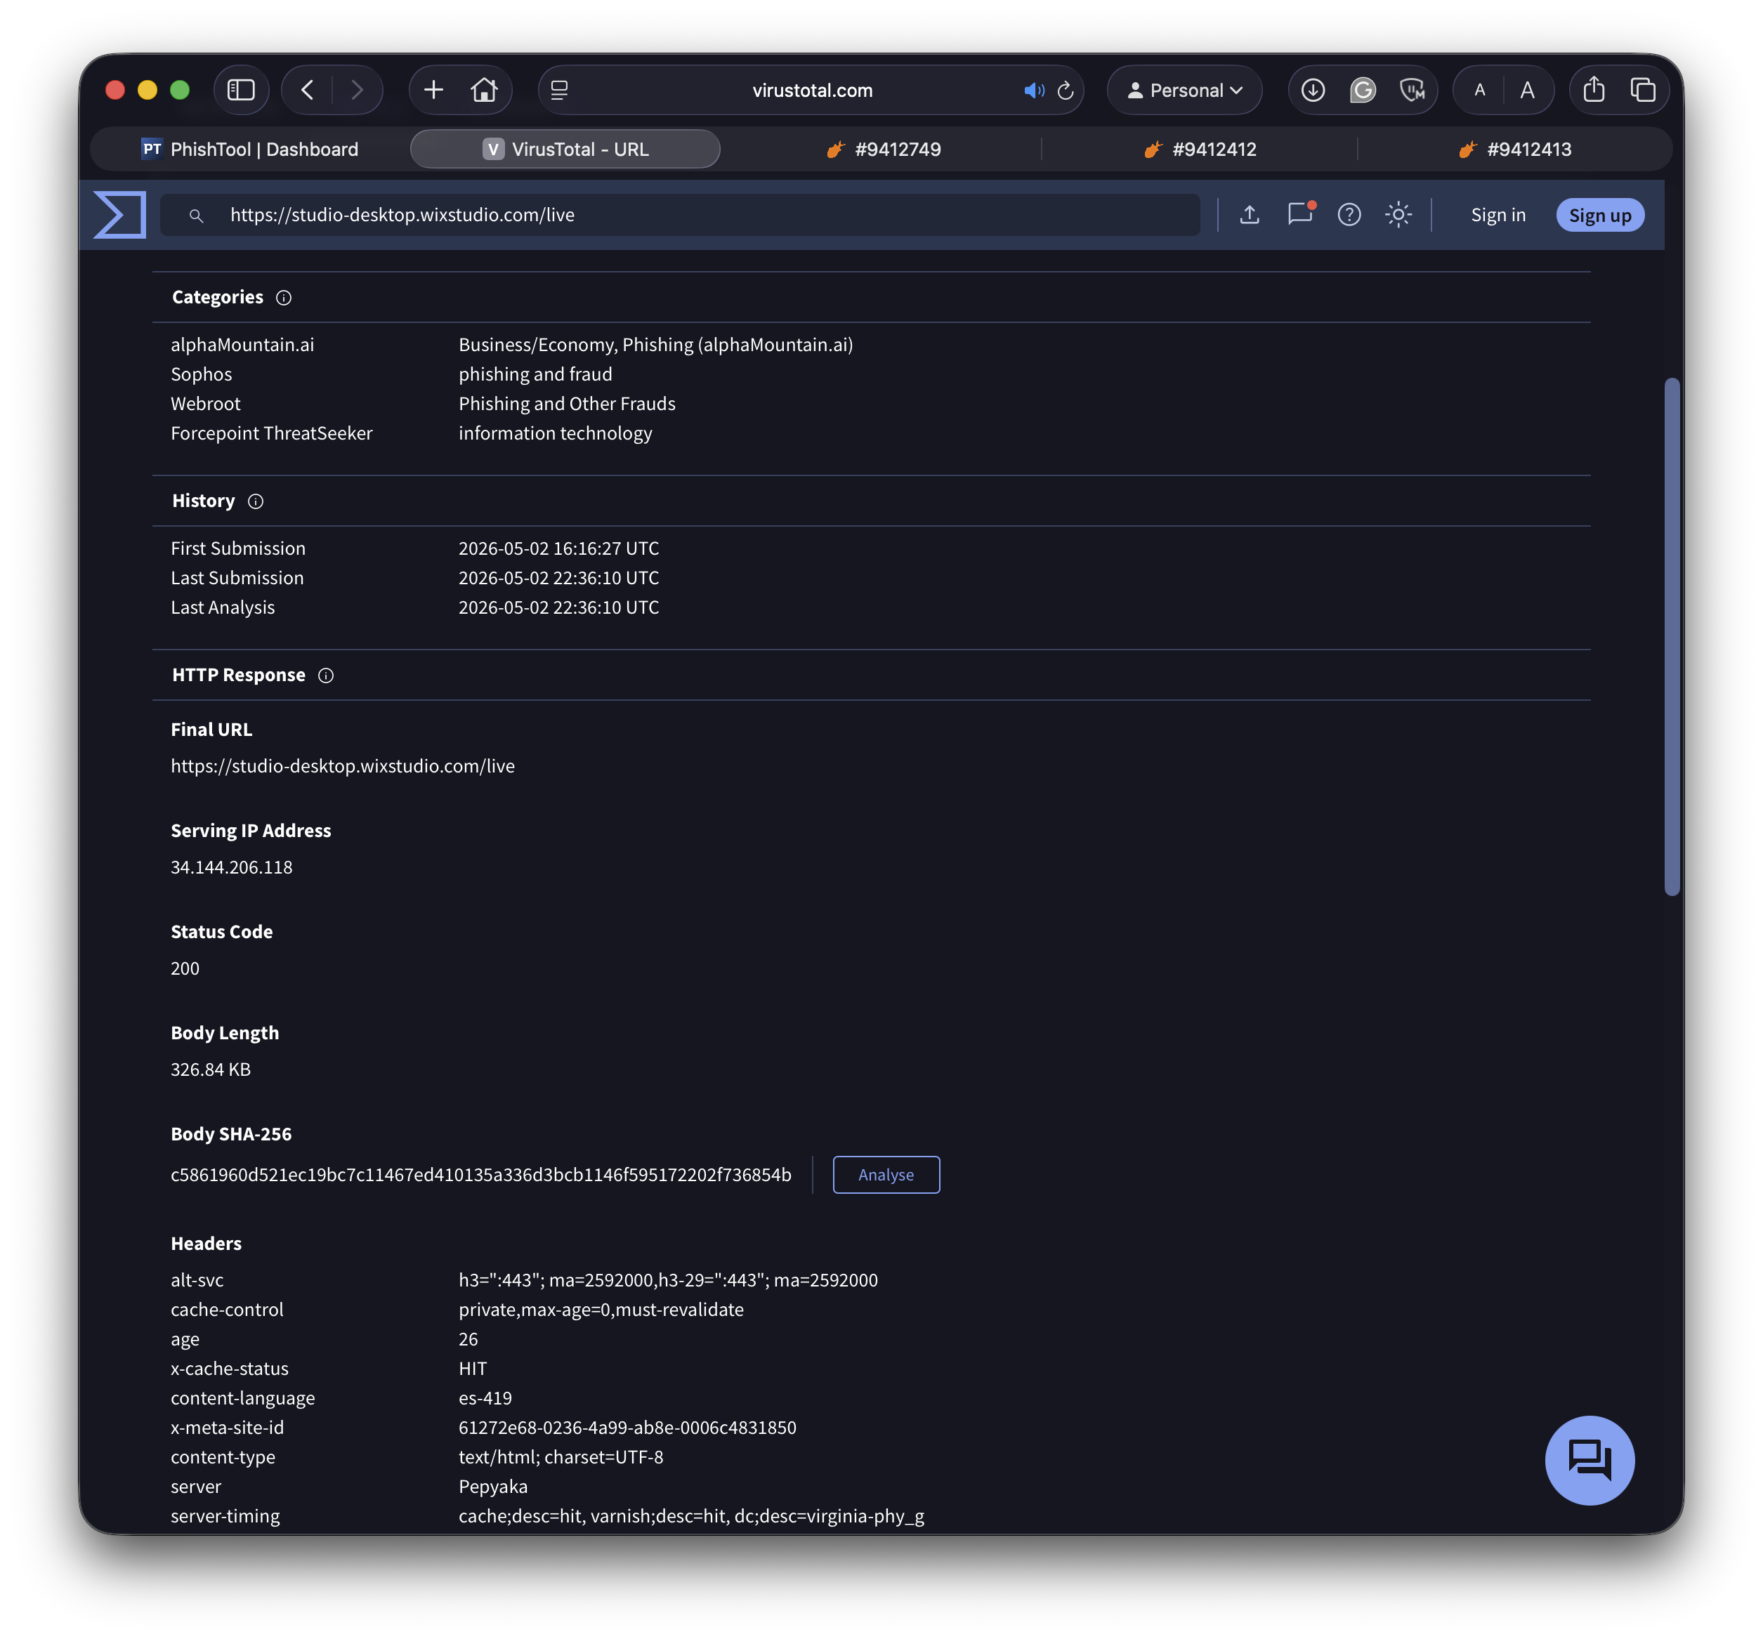Screen dimensions: 1763x1639
Task: Click the VirusTotal upload file icon
Action: [1250, 214]
